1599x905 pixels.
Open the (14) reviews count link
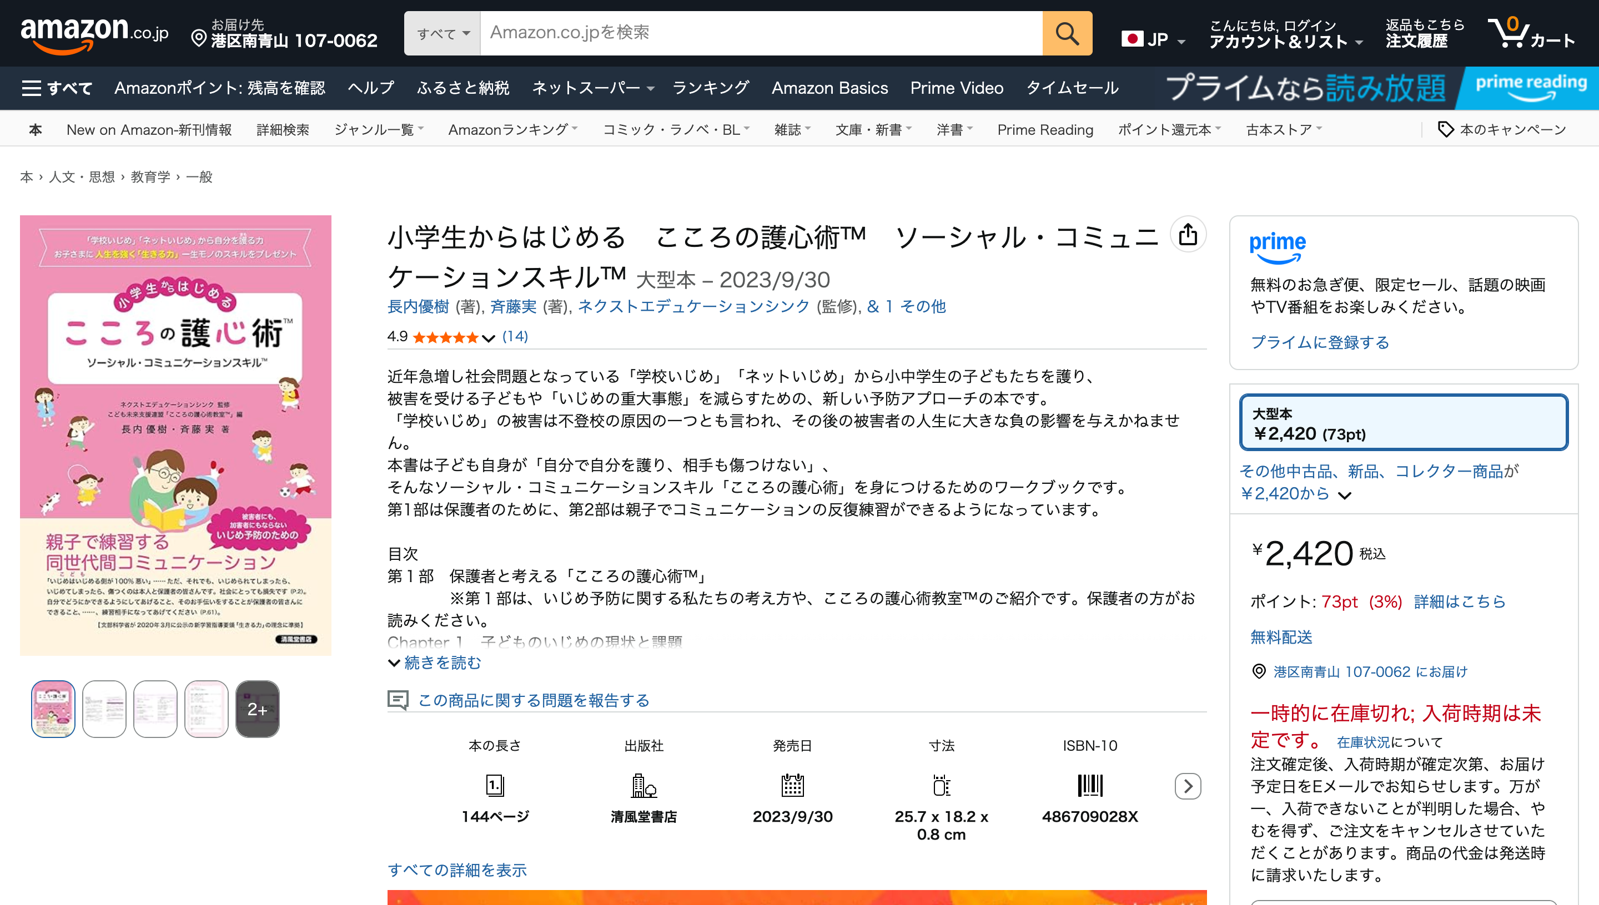click(x=515, y=336)
